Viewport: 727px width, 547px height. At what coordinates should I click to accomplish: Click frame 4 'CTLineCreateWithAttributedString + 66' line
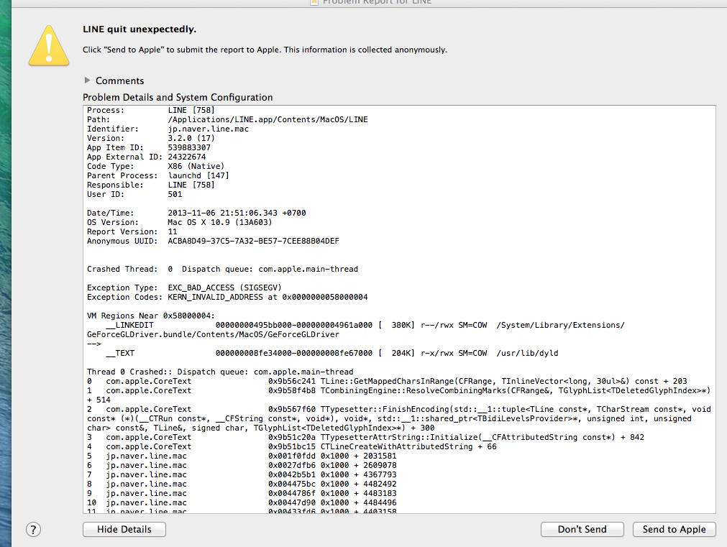click(x=292, y=446)
